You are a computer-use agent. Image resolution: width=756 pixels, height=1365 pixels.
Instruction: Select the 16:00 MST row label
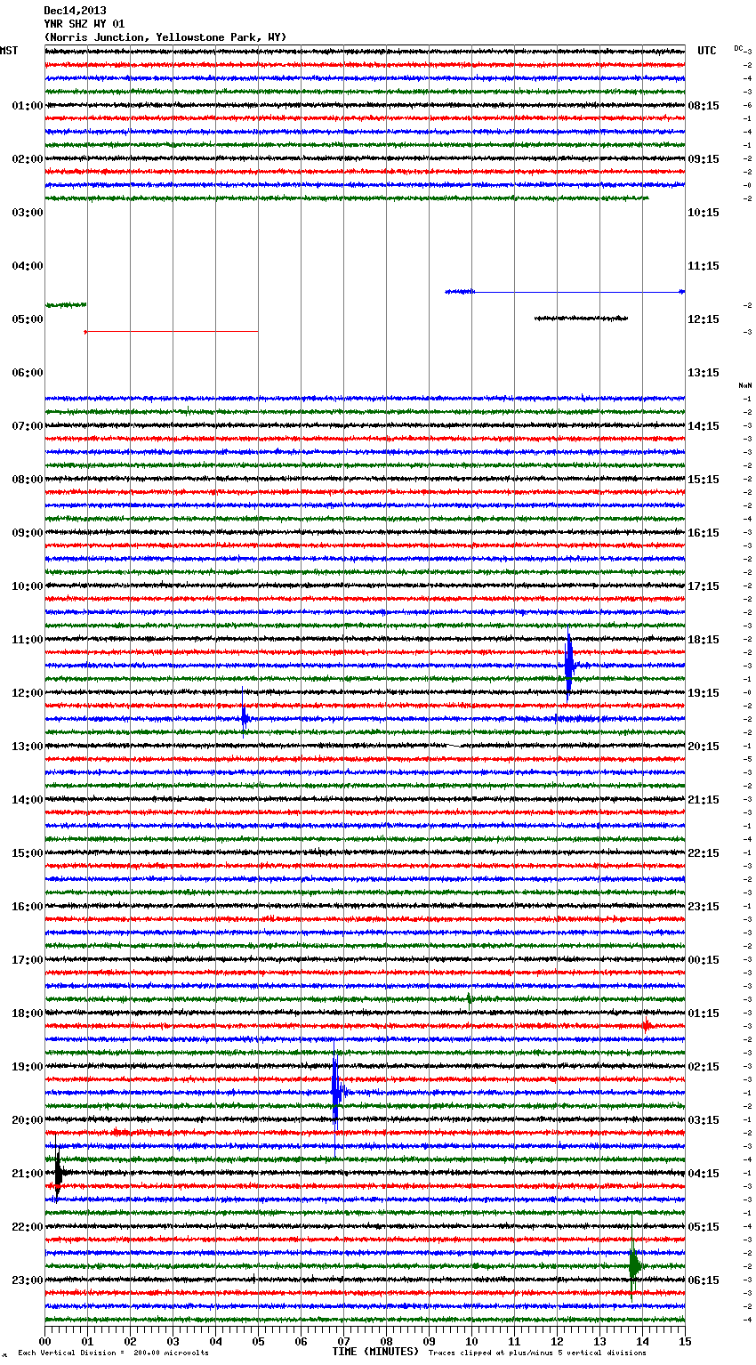click(27, 907)
